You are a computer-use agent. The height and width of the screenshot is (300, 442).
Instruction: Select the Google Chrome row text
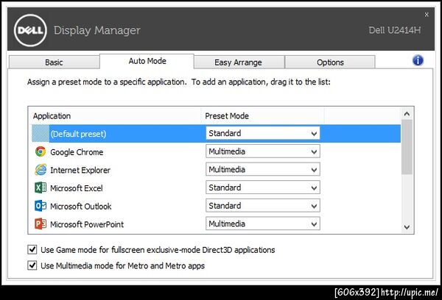(x=77, y=152)
